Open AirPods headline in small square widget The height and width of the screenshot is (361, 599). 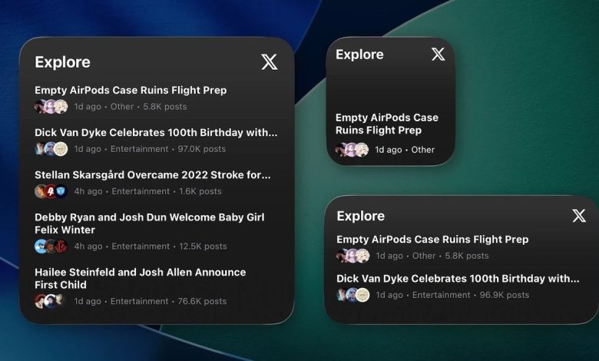click(x=386, y=124)
